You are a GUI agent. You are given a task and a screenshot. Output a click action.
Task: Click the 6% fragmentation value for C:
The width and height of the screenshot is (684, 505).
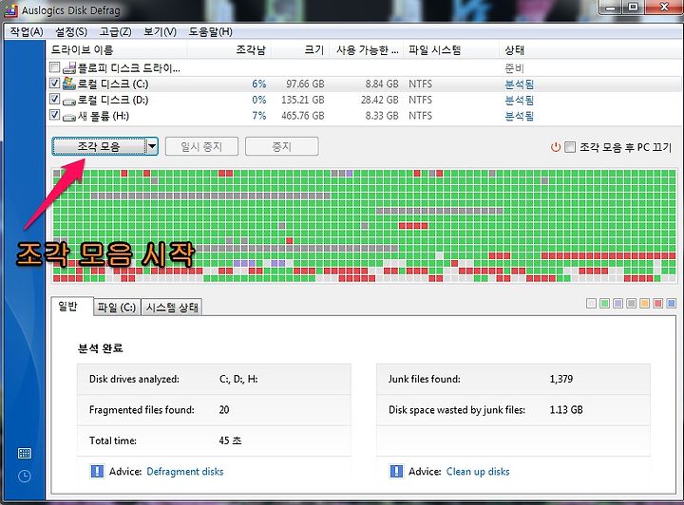click(x=259, y=84)
